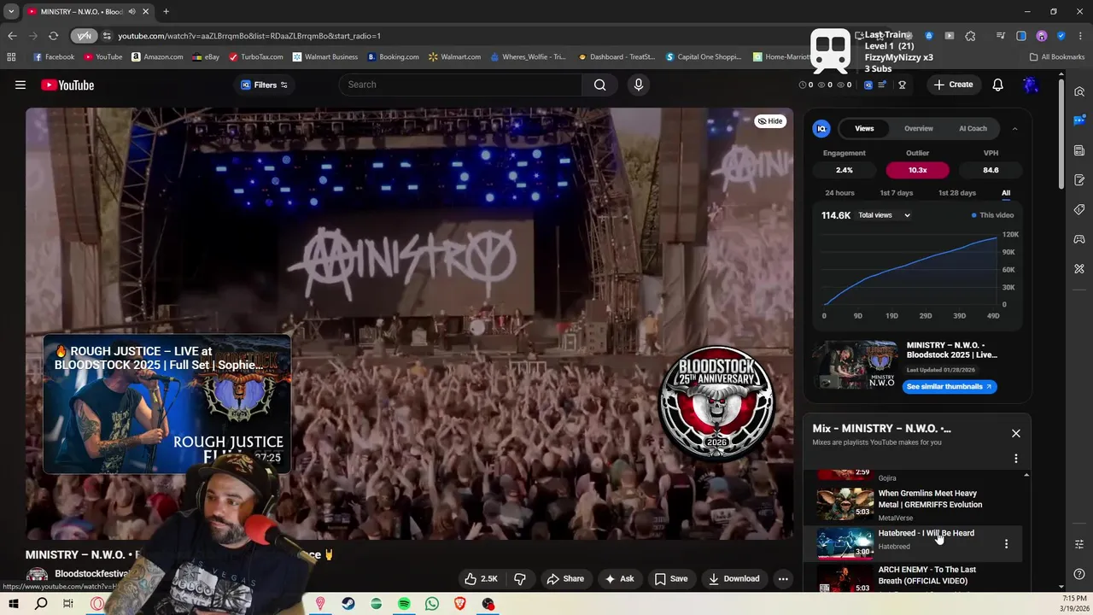Screen dimensions: 1093x615
Task: Click the Bloodstock 25th Anniversary logo watermark
Action: 717,402
